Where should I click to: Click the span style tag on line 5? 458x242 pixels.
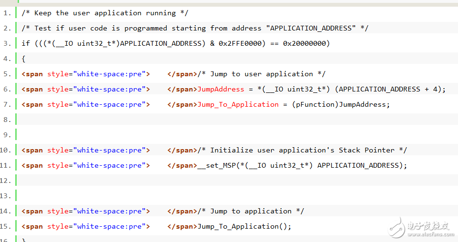click(x=86, y=74)
